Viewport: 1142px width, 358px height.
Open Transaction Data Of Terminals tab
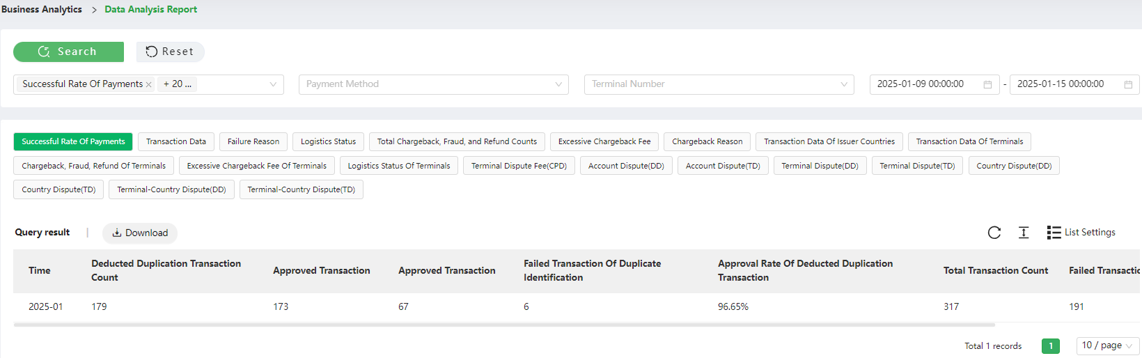pos(969,141)
